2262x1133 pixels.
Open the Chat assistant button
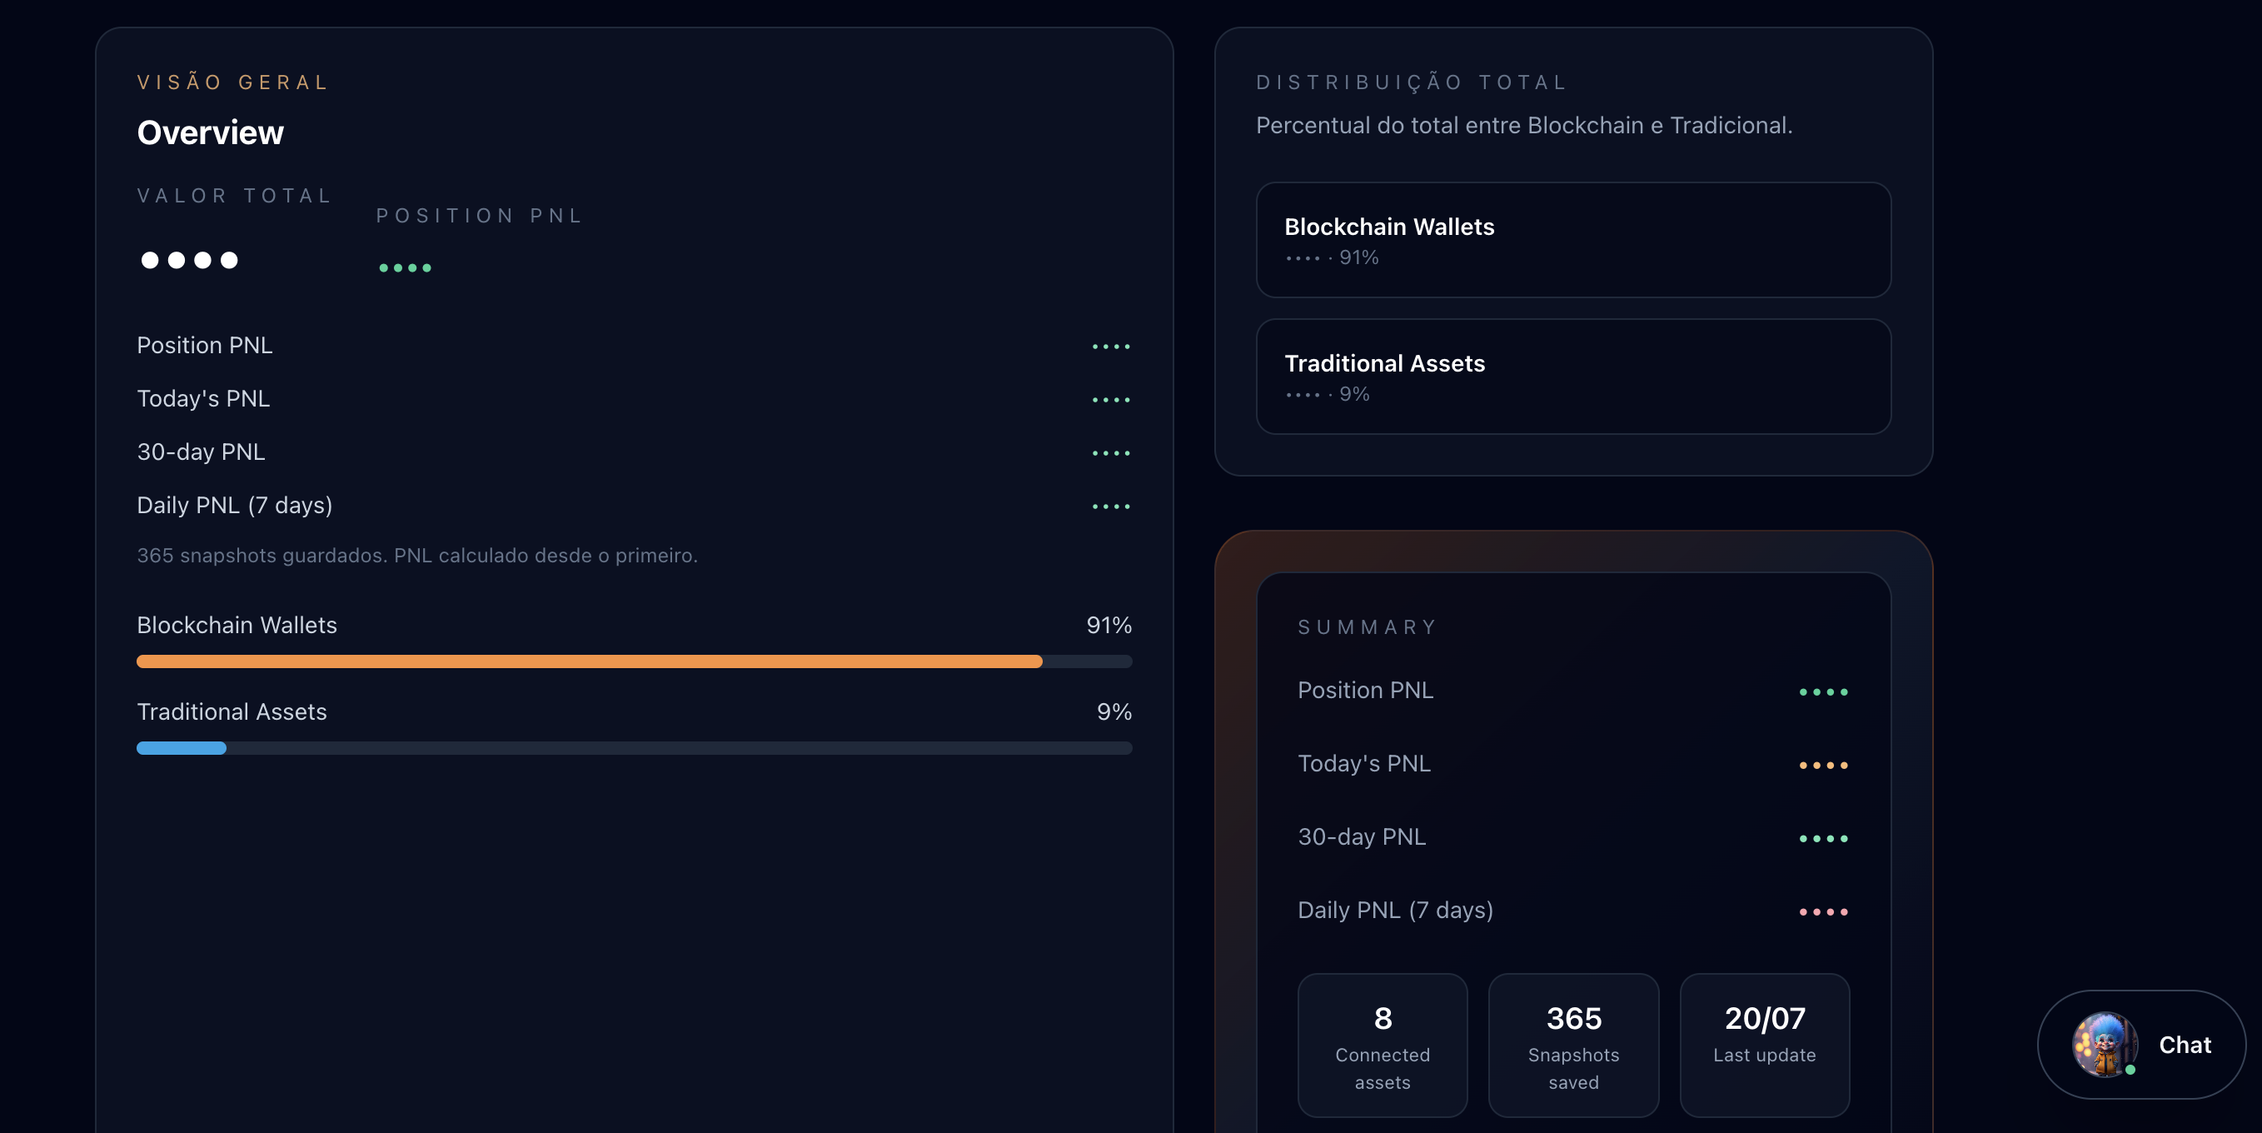point(2140,1045)
